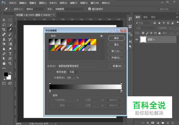Image resolution: width=179 pixels, height=125 pixels.
Task: Select the Horizontal Type tool
Action: (x=10, y=54)
